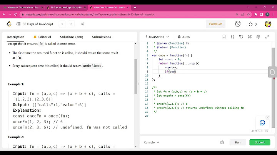This screenshot has height=155, width=277.
Task: Close the Allow One Function Call tab
Action: [x=128, y=8]
